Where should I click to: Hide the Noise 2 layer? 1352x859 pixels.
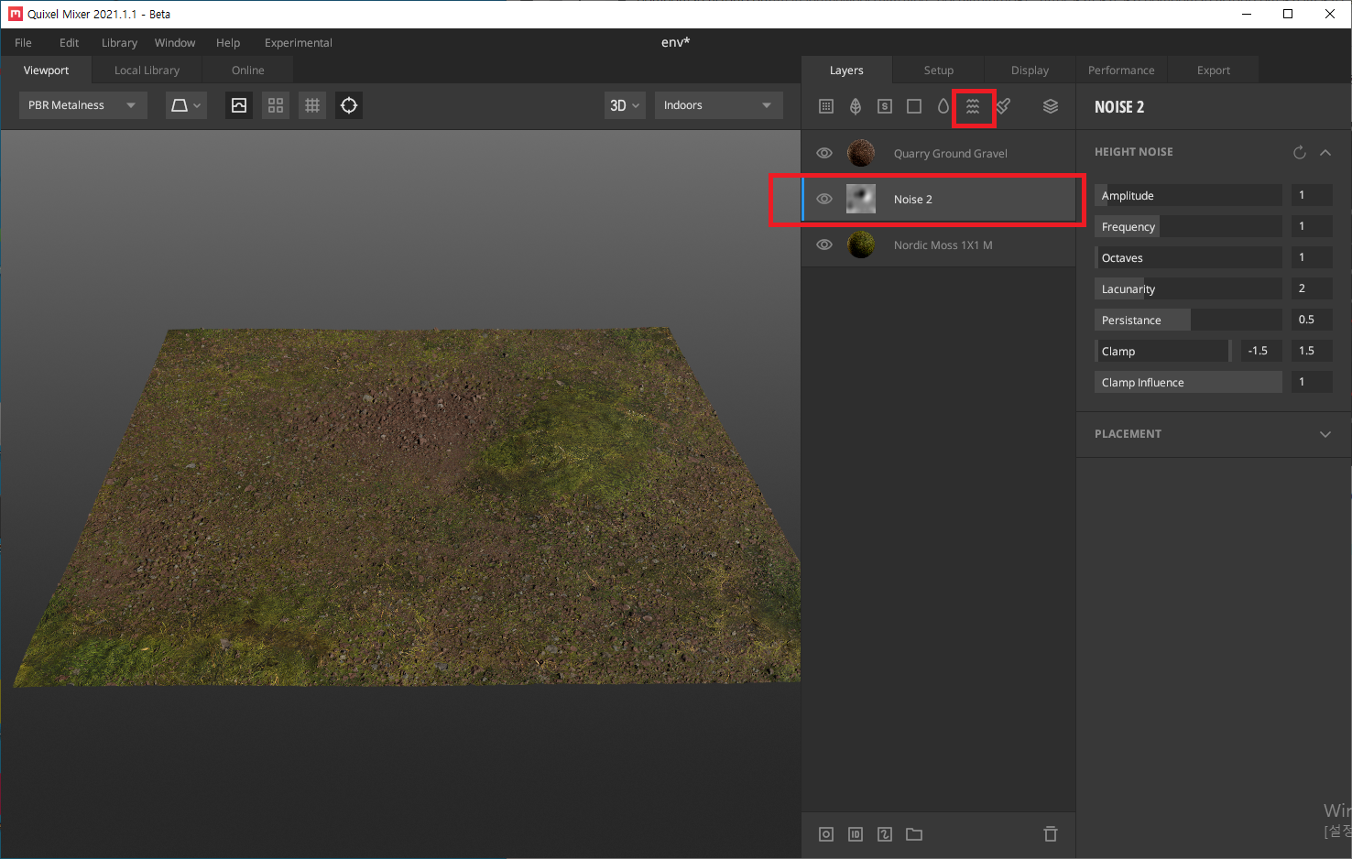coord(824,199)
